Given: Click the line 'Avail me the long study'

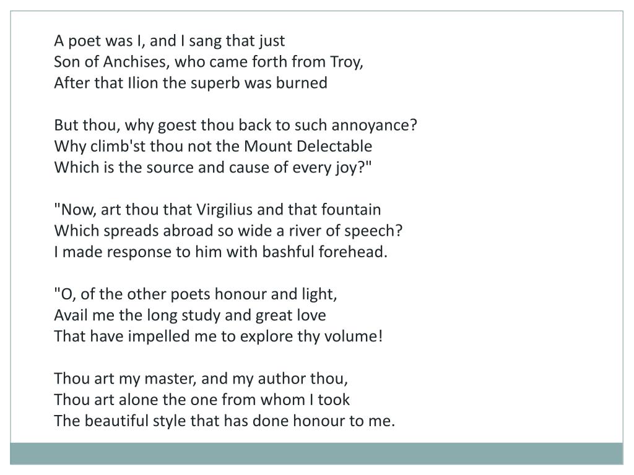Looking at the screenshot, I should pos(190,315).
